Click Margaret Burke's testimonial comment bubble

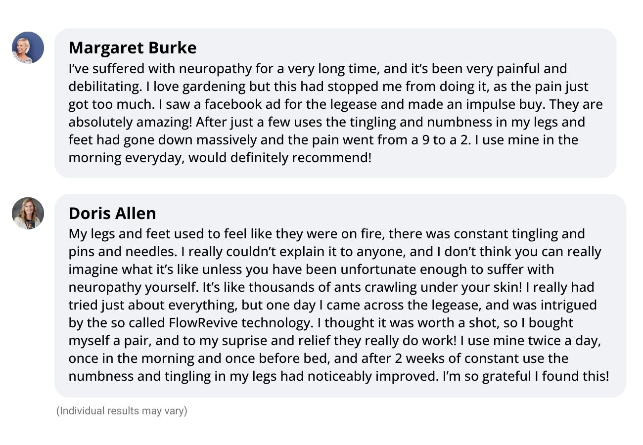335,103
